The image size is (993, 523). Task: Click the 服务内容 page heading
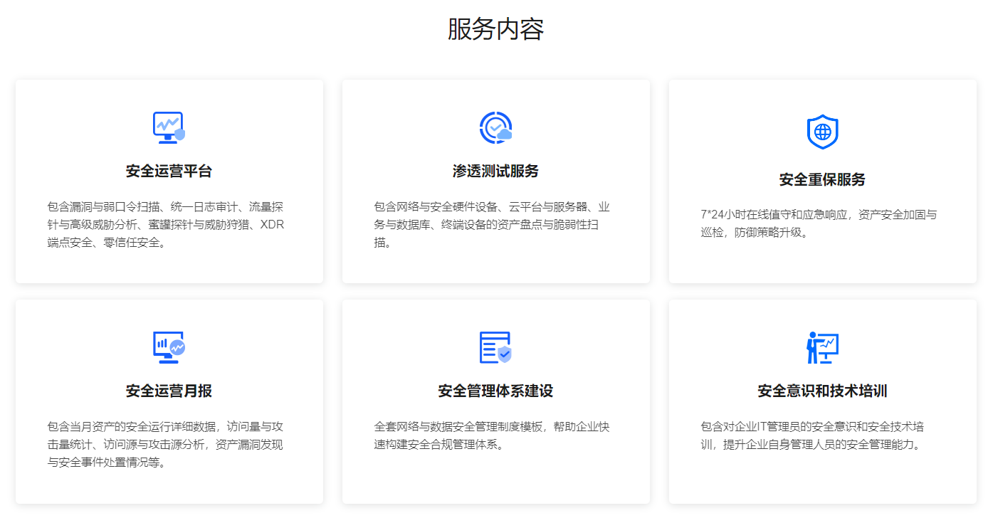[495, 29]
